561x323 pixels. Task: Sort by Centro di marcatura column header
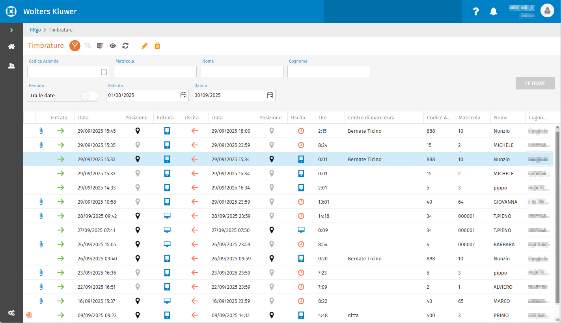click(371, 117)
